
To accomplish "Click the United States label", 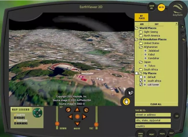I will coord(151,43).
